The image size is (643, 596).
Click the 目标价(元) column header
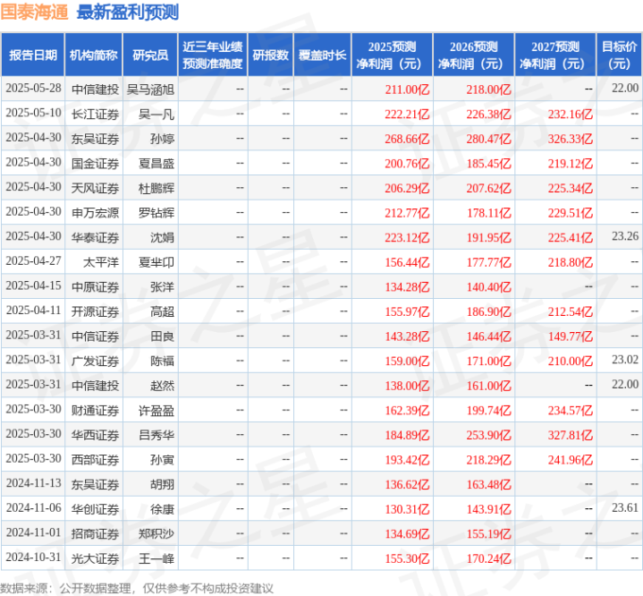(619, 55)
